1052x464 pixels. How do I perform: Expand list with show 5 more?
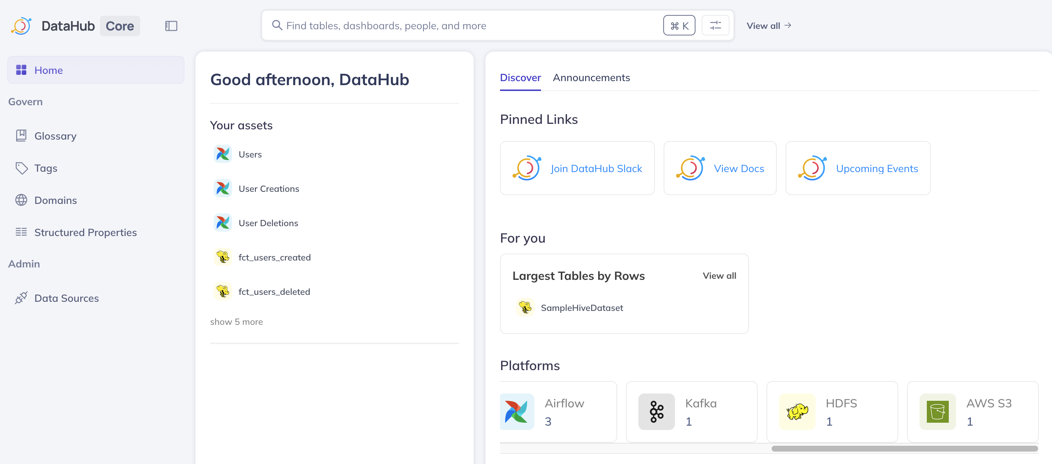coord(236,322)
